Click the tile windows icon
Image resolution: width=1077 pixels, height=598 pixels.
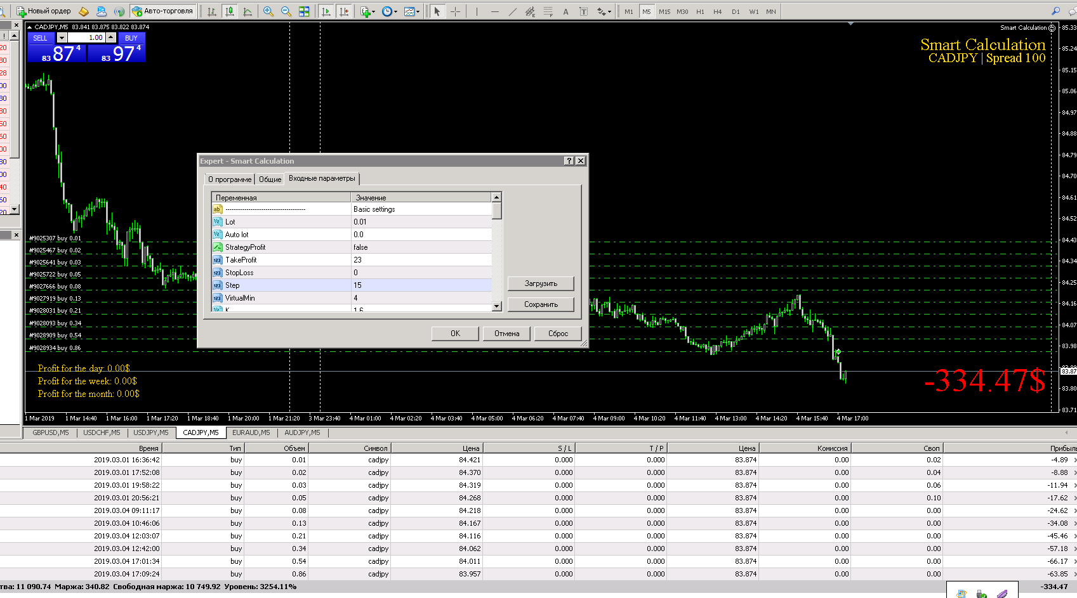304,11
